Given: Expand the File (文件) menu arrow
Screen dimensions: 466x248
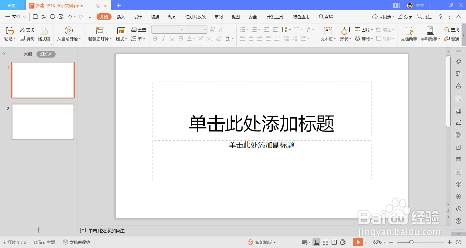Looking at the screenshot, I should coord(25,17).
